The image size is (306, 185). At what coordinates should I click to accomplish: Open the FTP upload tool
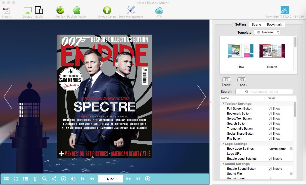tap(159, 11)
